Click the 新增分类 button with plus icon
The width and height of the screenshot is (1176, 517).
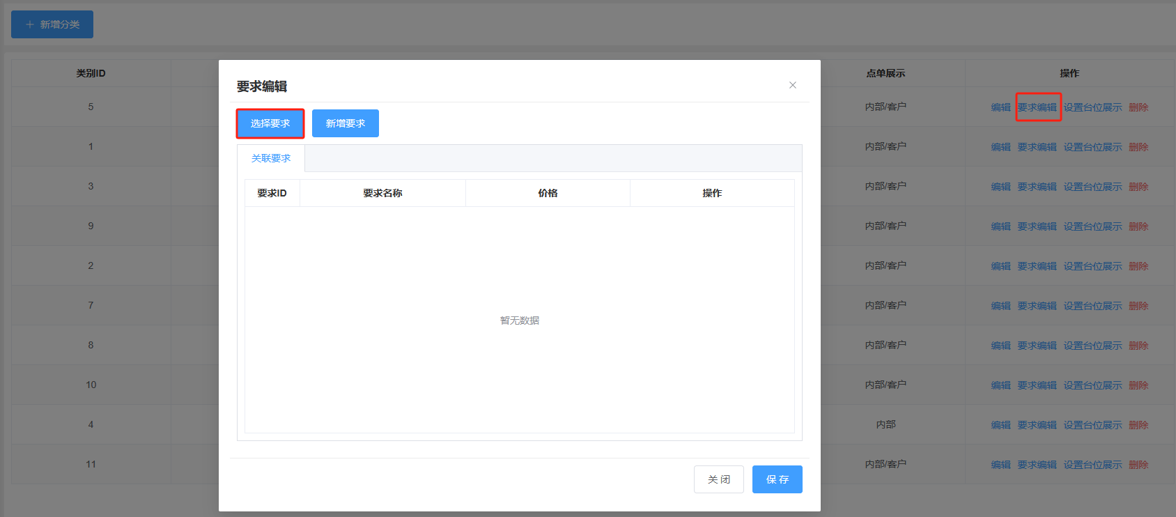coord(52,24)
